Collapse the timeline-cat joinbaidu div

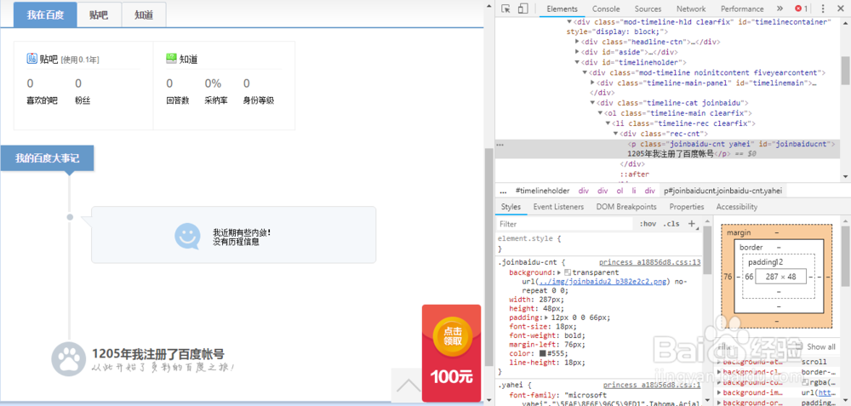(x=592, y=103)
